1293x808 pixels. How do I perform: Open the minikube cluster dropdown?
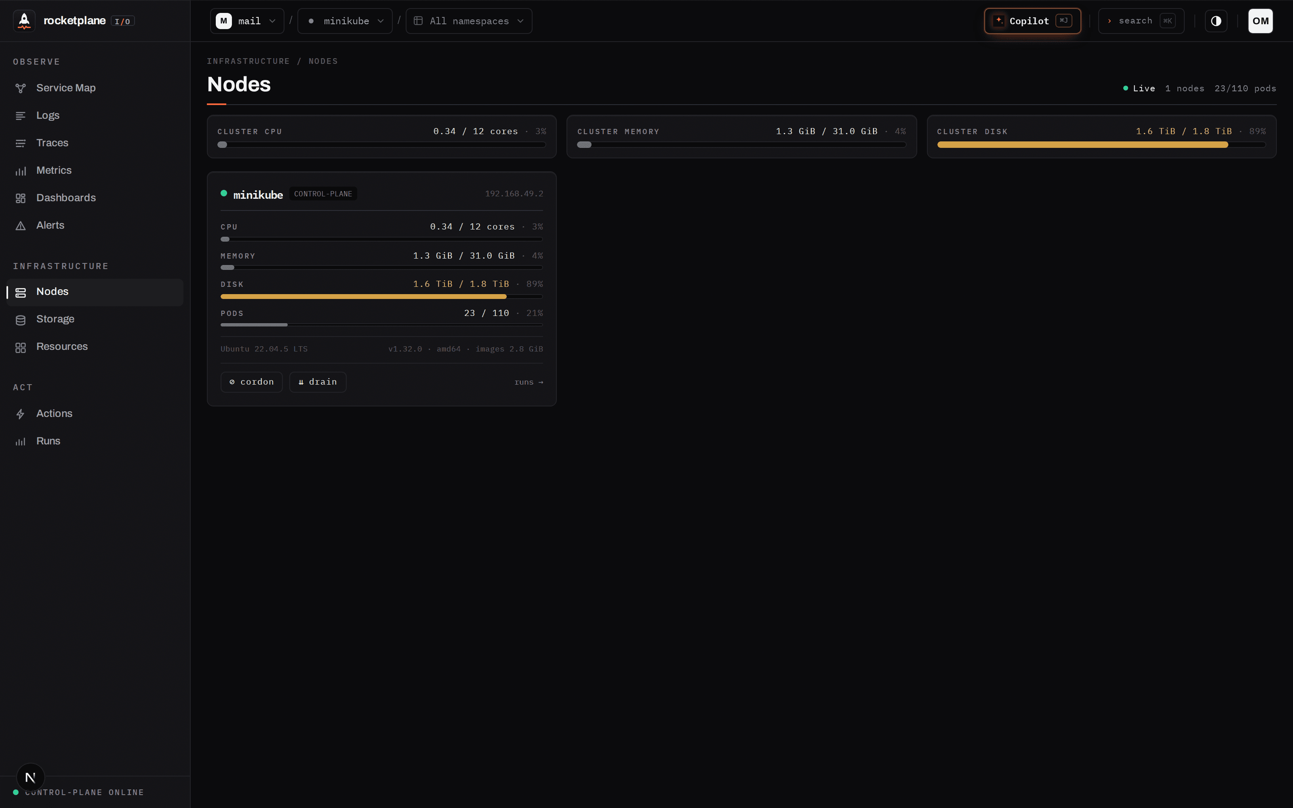coord(345,21)
